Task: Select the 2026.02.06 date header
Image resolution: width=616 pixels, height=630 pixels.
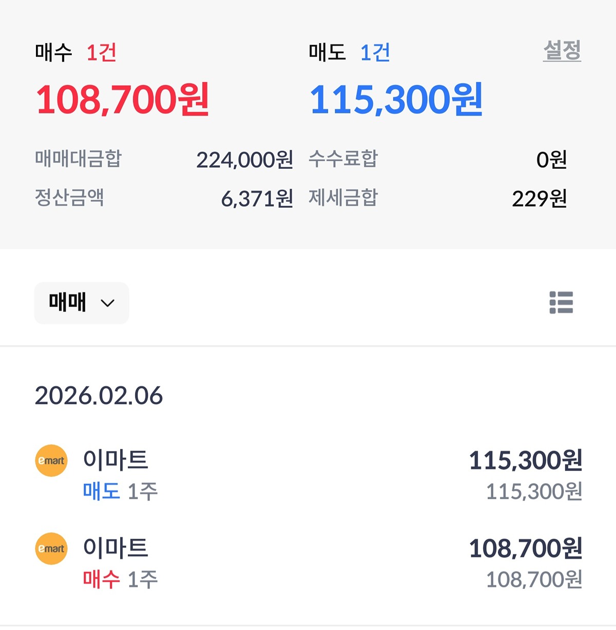Action: pos(99,396)
